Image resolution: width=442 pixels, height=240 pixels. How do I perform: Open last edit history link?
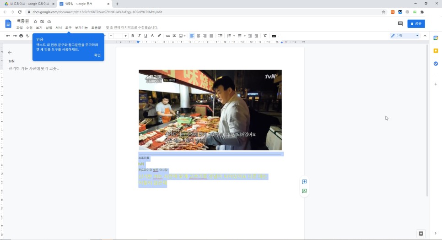pyautogui.click(x=132, y=27)
